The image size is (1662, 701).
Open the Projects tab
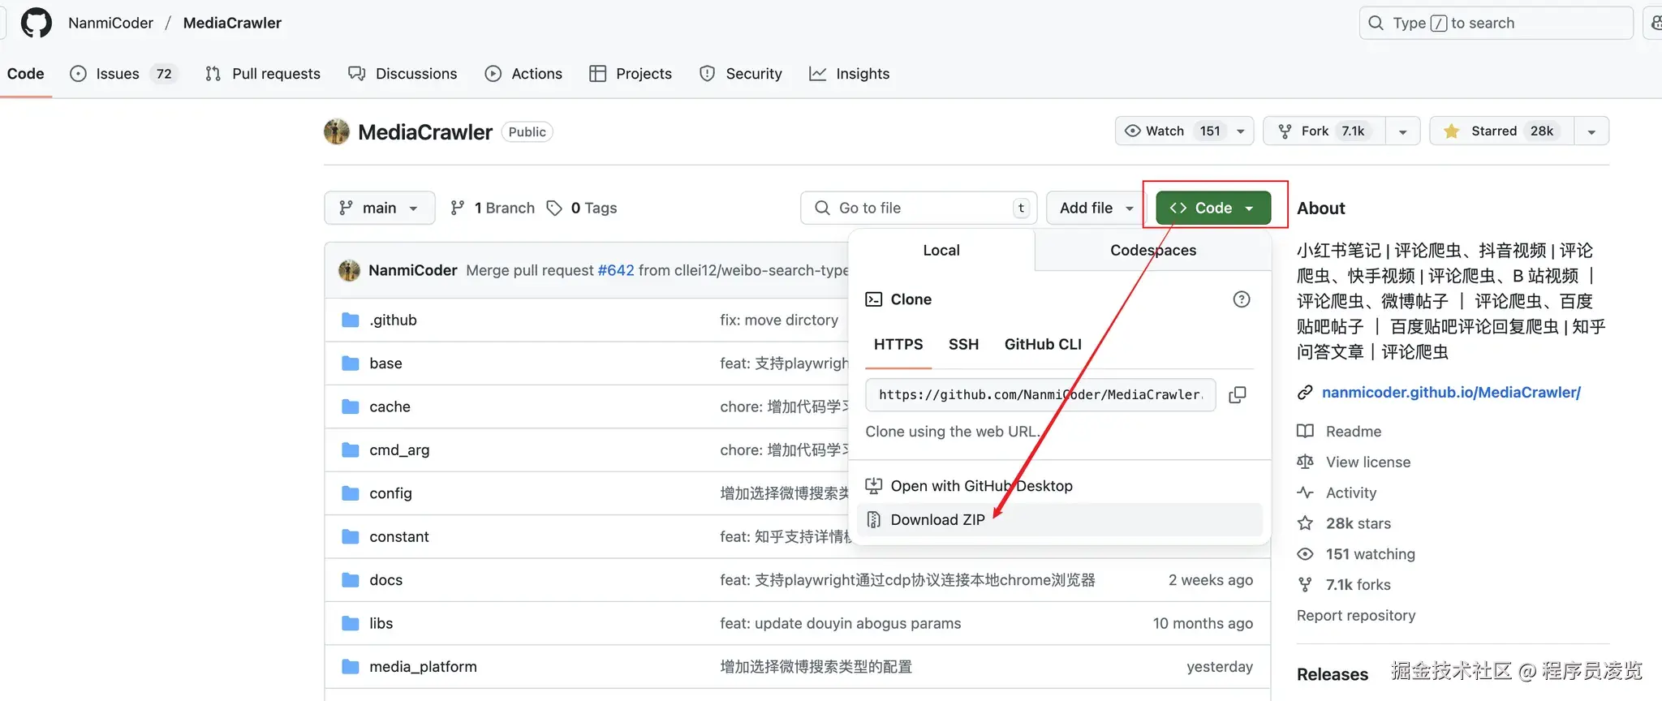click(x=631, y=74)
